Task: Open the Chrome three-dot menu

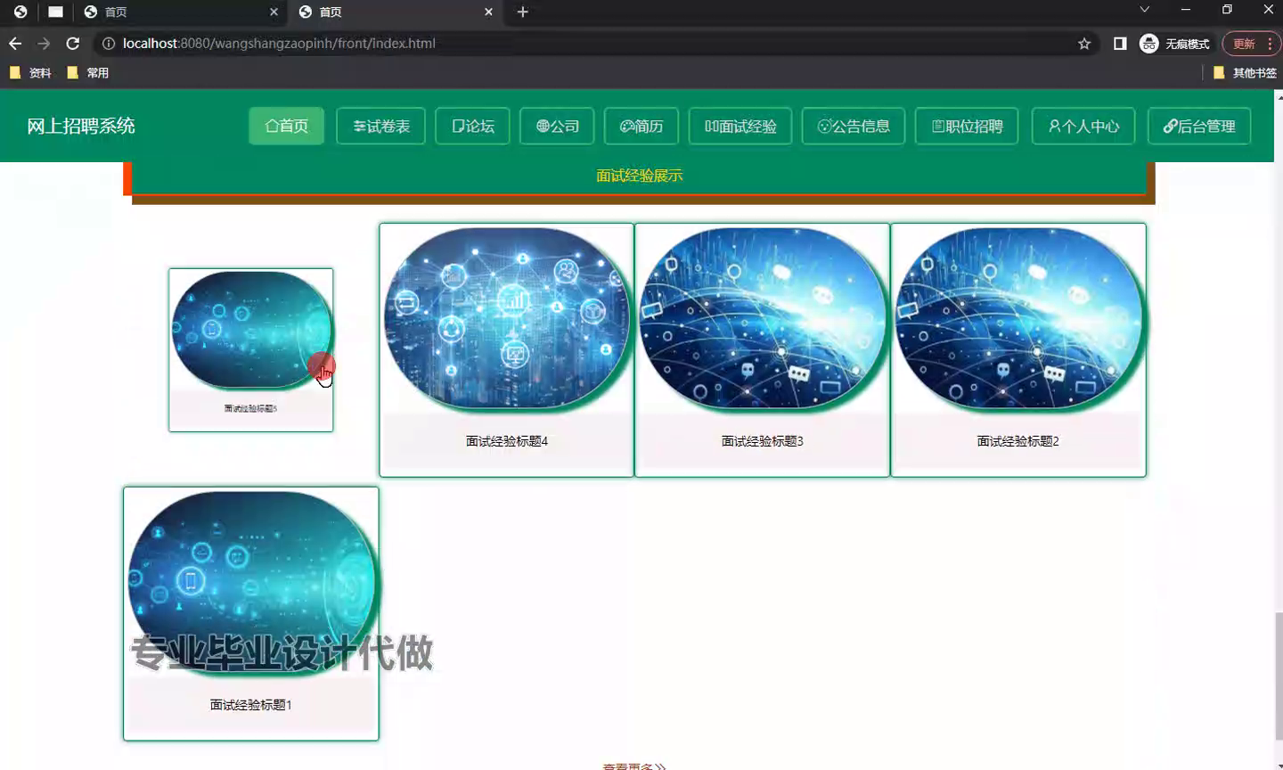Action: (1270, 44)
